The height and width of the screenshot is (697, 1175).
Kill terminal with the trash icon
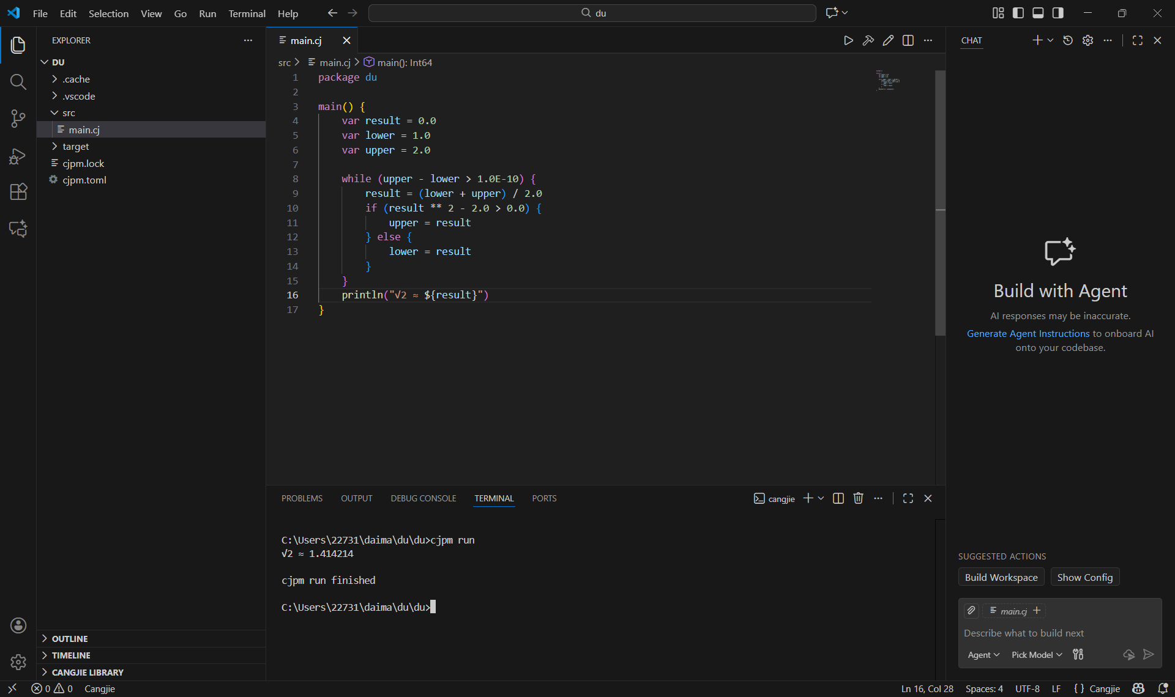(x=858, y=498)
